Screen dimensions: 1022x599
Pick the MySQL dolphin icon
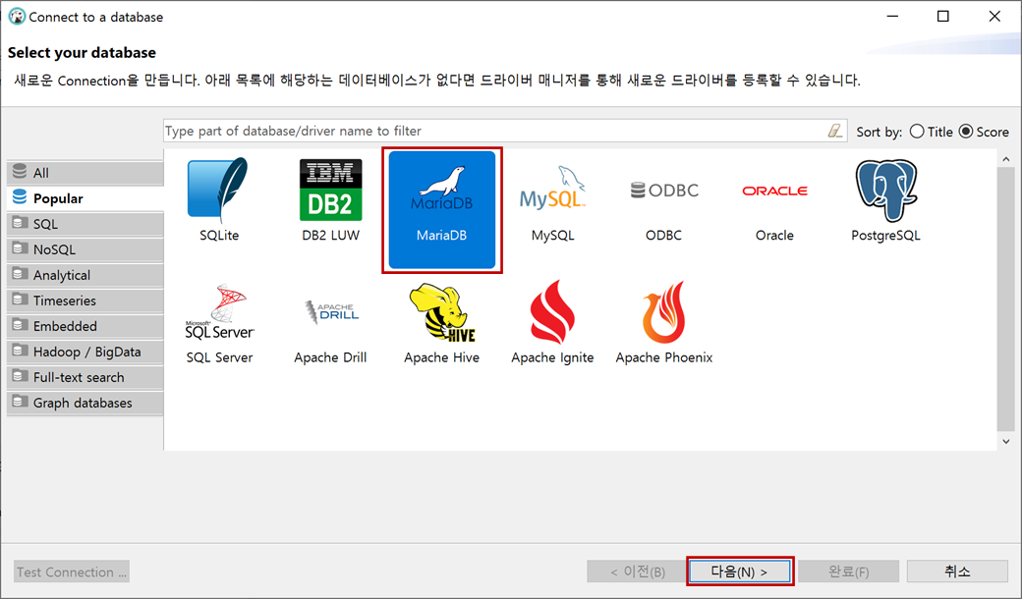[x=552, y=188]
